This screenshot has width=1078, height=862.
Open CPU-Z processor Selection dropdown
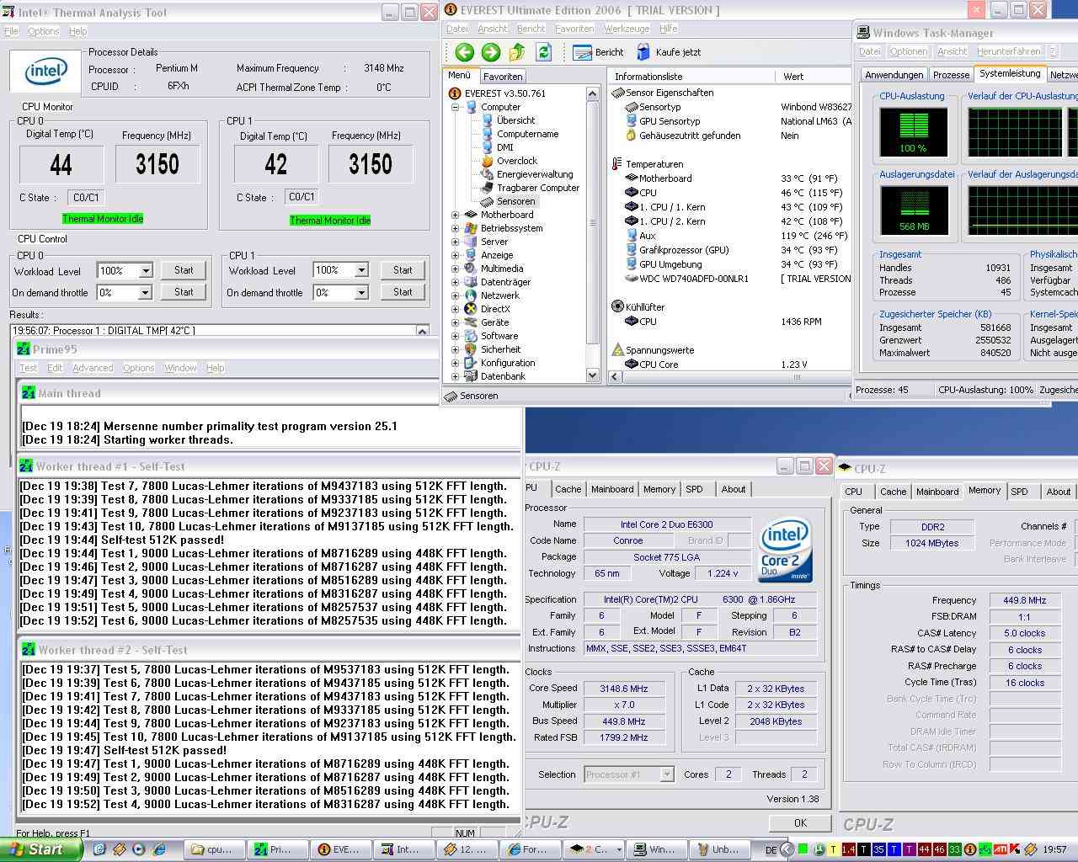click(666, 774)
